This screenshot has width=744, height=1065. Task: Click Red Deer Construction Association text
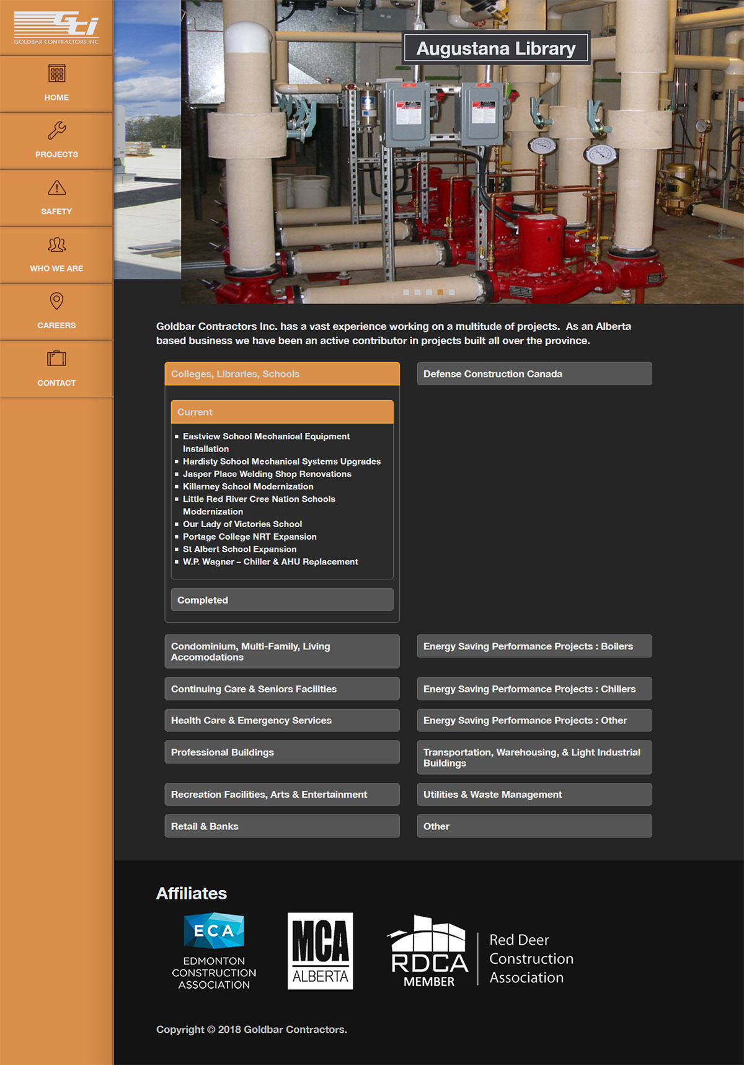(531, 959)
